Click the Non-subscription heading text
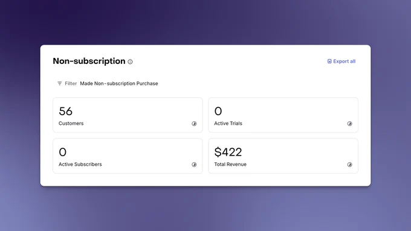Image resolution: width=411 pixels, height=231 pixels. pos(89,61)
